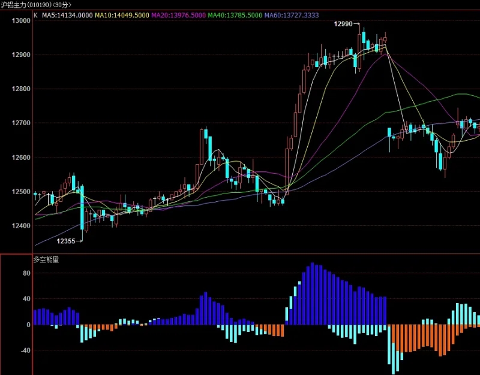Click the 13000 price axis label

click(x=21, y=21)
